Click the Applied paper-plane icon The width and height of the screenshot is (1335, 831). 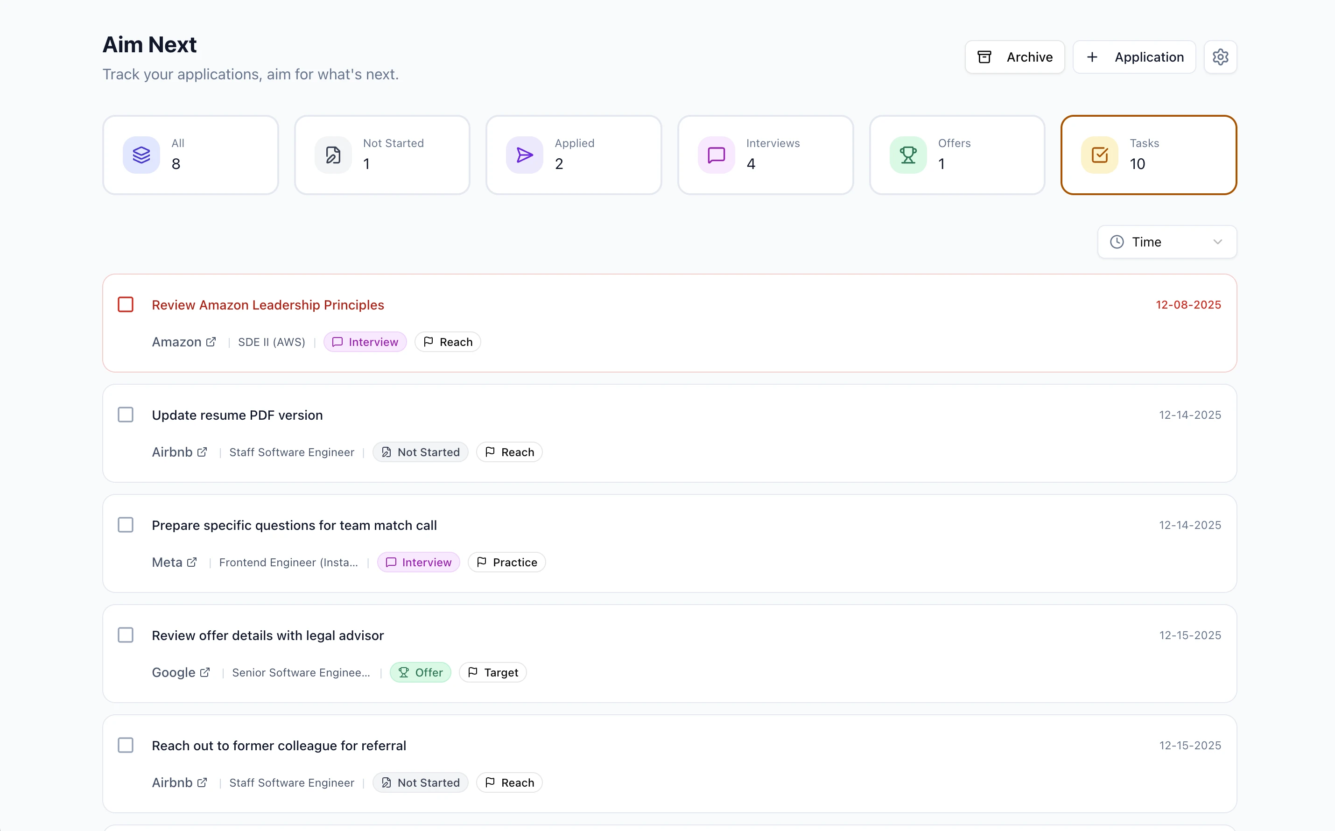point(524,155)
